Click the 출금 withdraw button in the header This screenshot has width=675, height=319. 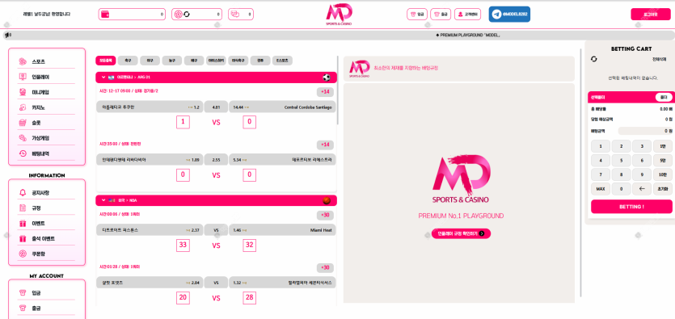pos(441,15)
